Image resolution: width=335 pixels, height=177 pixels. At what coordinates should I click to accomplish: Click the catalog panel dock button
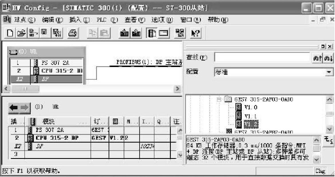pyautogui.click(x=323, y=46)
